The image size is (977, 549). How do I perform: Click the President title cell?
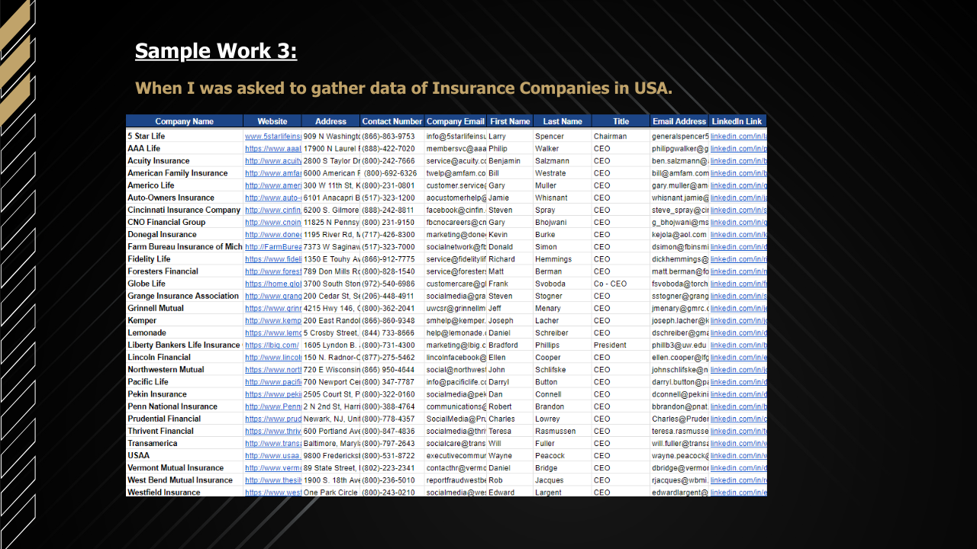point(611,345)
